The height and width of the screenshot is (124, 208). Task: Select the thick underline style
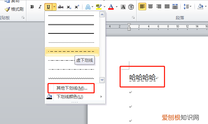72,33
